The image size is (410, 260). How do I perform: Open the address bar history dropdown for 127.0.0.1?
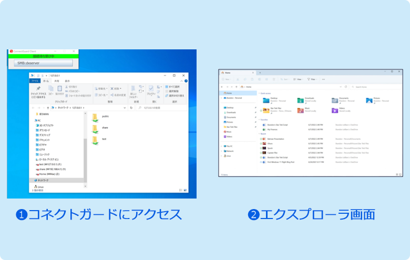pyautogui.click(x=125, y=108)
